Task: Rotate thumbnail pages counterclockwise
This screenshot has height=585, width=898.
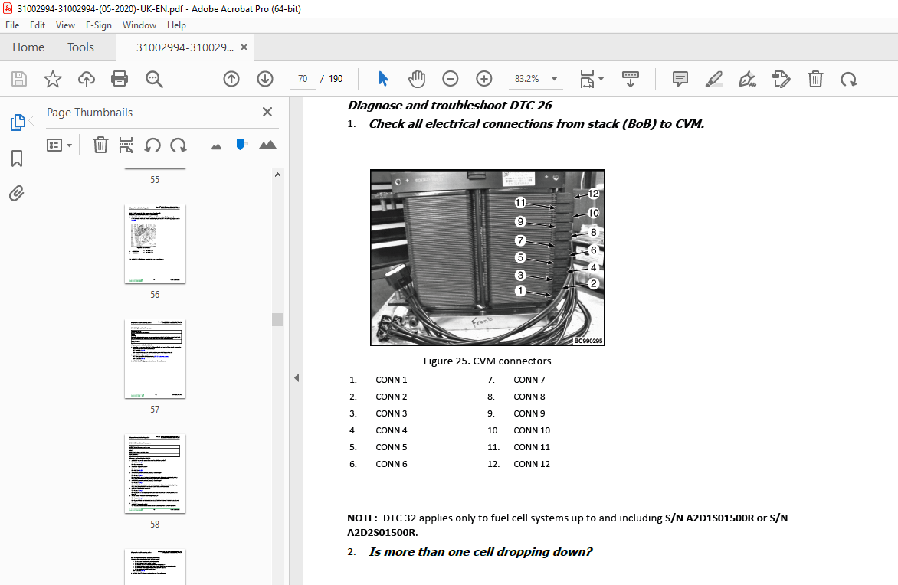Action: click(x=152, y=145)
